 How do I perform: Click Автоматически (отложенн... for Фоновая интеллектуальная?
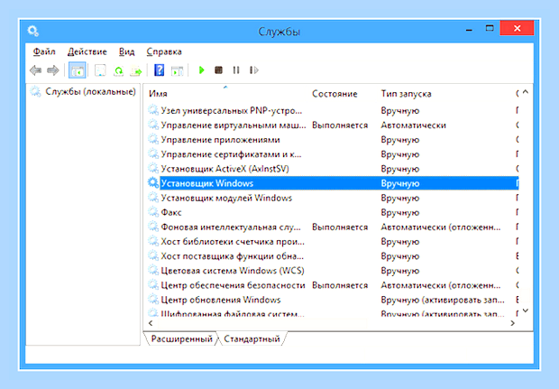(x=441, y=227)
